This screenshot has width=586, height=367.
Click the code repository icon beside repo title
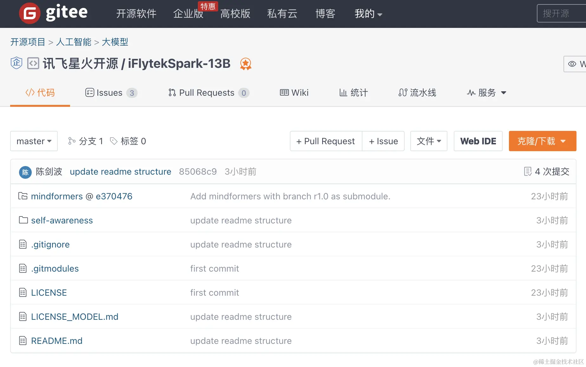(33, 63)
